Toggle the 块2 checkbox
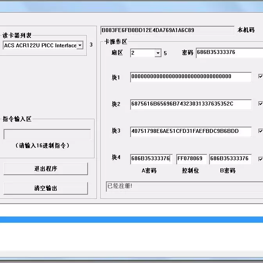 (261, 104)
